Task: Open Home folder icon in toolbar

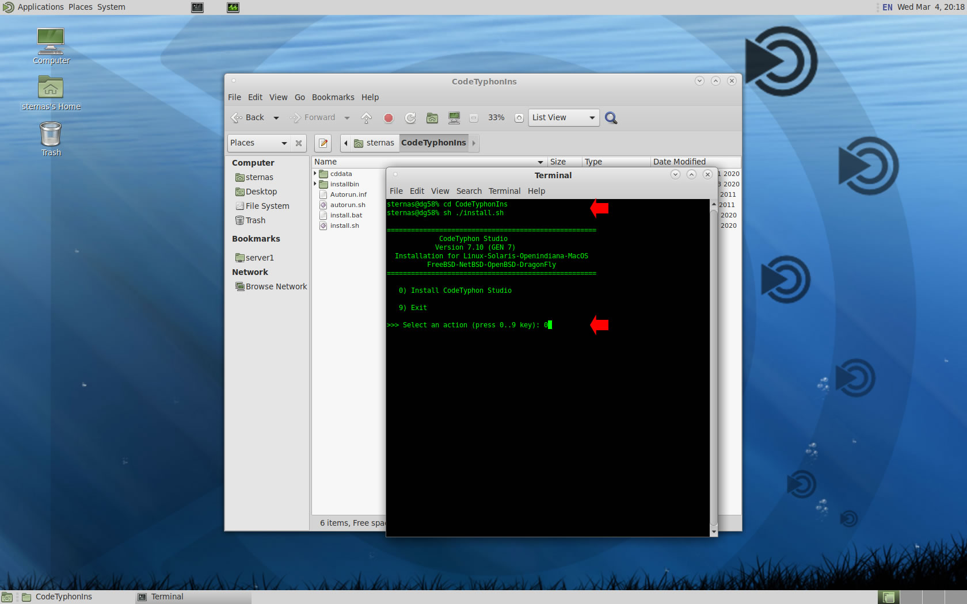Action: 432,118
